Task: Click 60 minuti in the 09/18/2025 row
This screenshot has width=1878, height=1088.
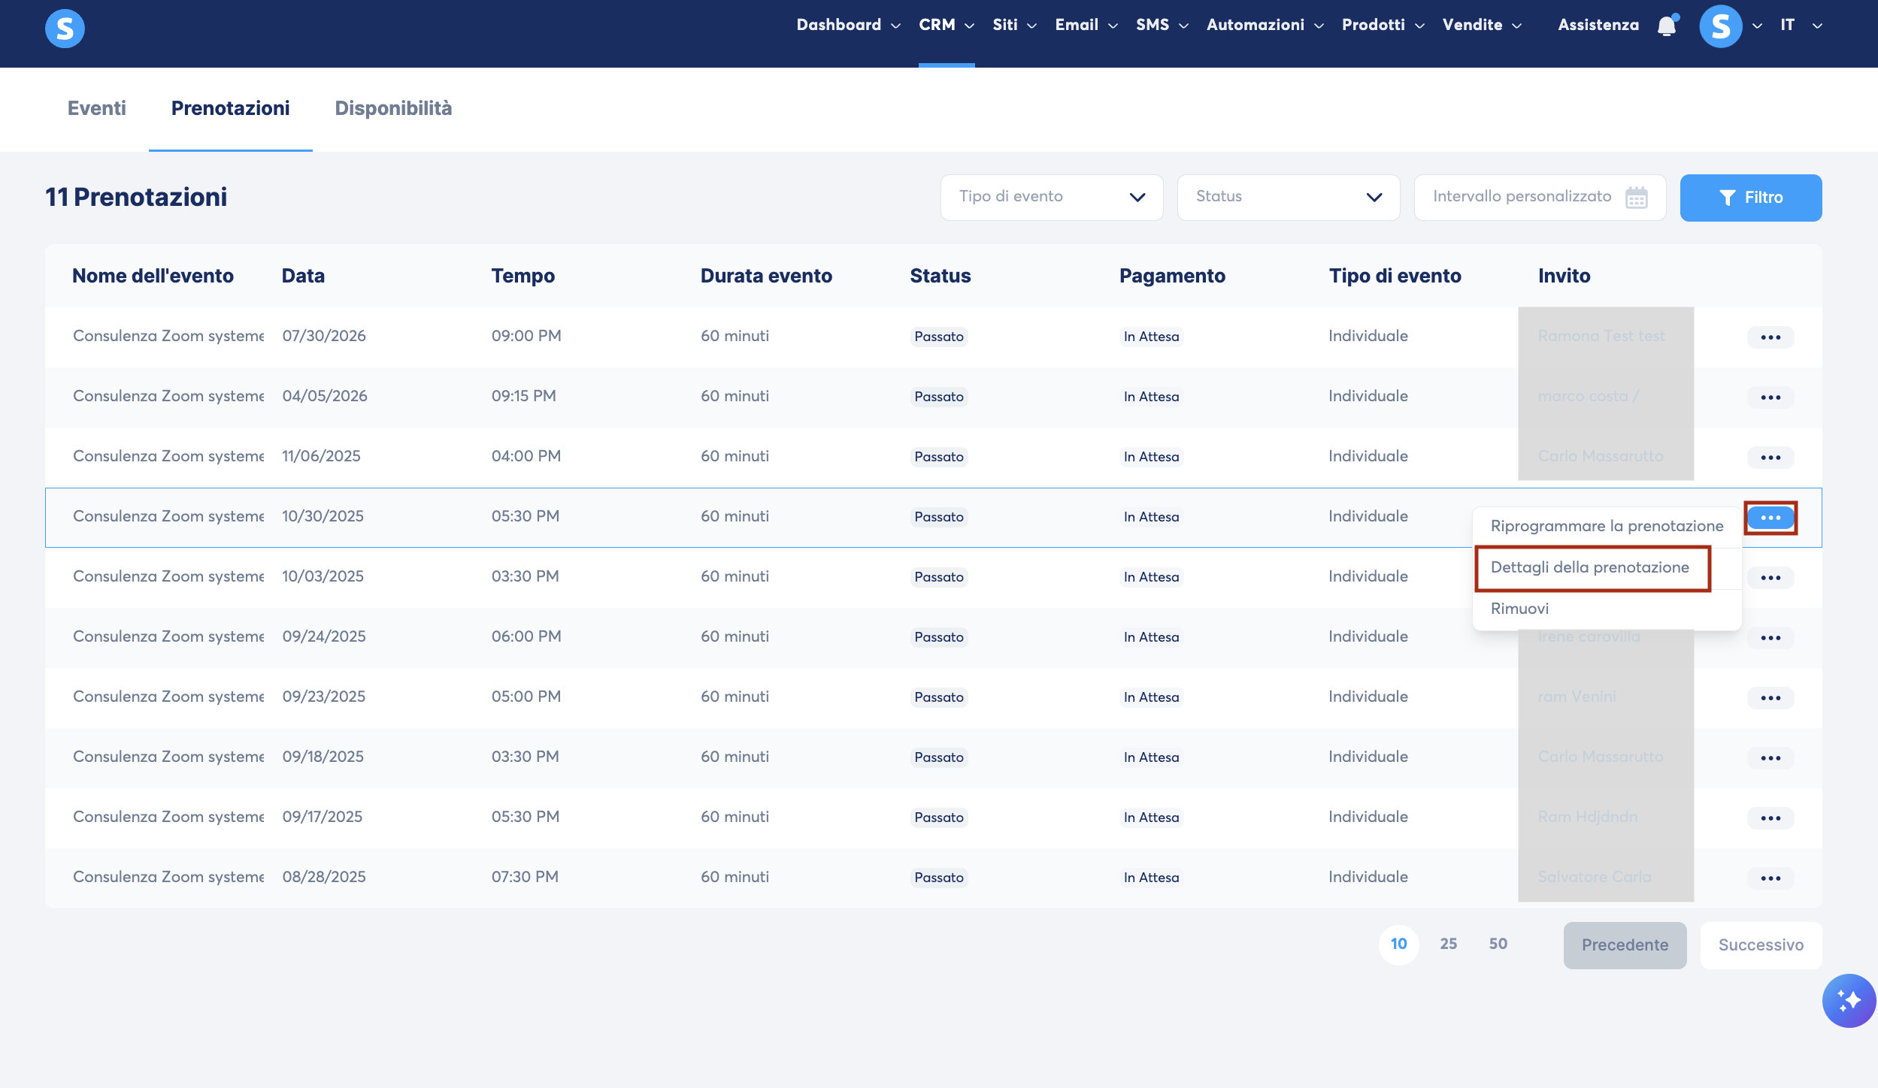Action: [x=735, y=757]
